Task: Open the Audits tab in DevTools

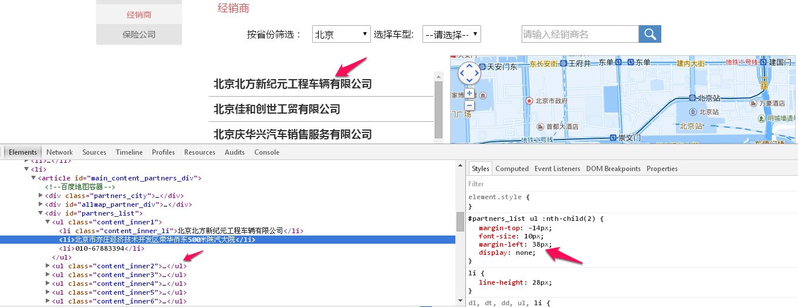Action: coord(235,152)
